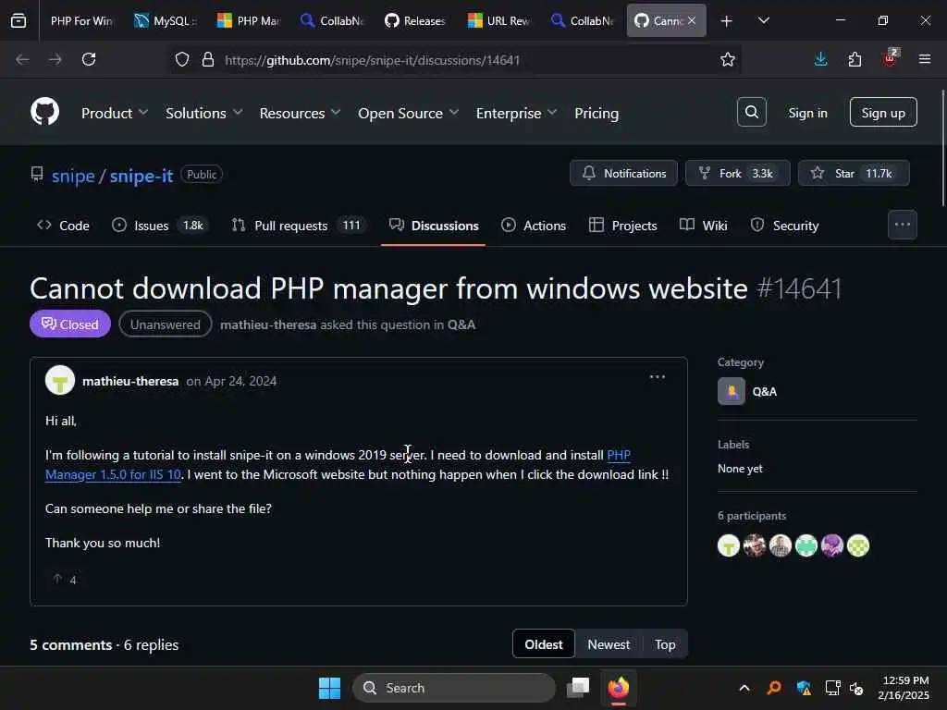Viewport: 947px width, 710px height.
Task: Sort comments by Top
Action: 664,644
